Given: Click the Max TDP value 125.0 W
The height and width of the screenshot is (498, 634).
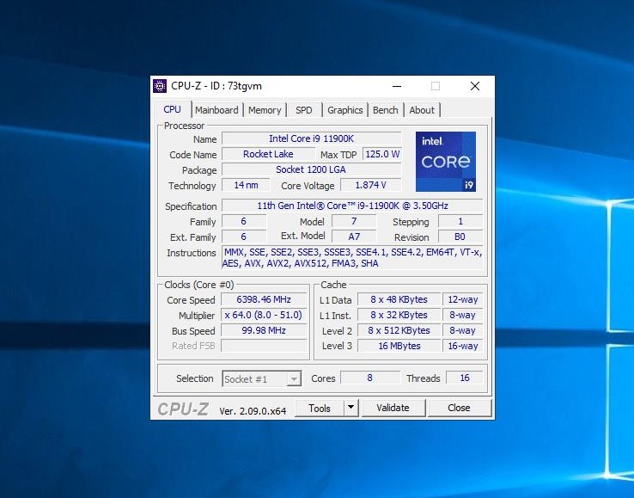Looking at the screenshot, I should pos(382,154).
